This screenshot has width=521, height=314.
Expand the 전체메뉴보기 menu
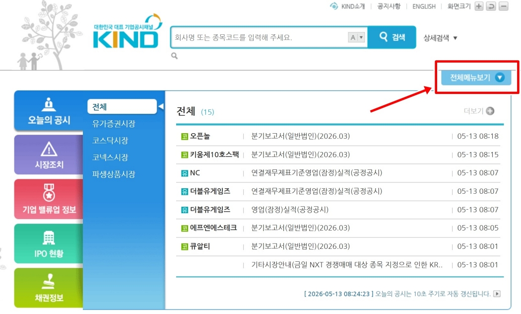pos(476,78)
